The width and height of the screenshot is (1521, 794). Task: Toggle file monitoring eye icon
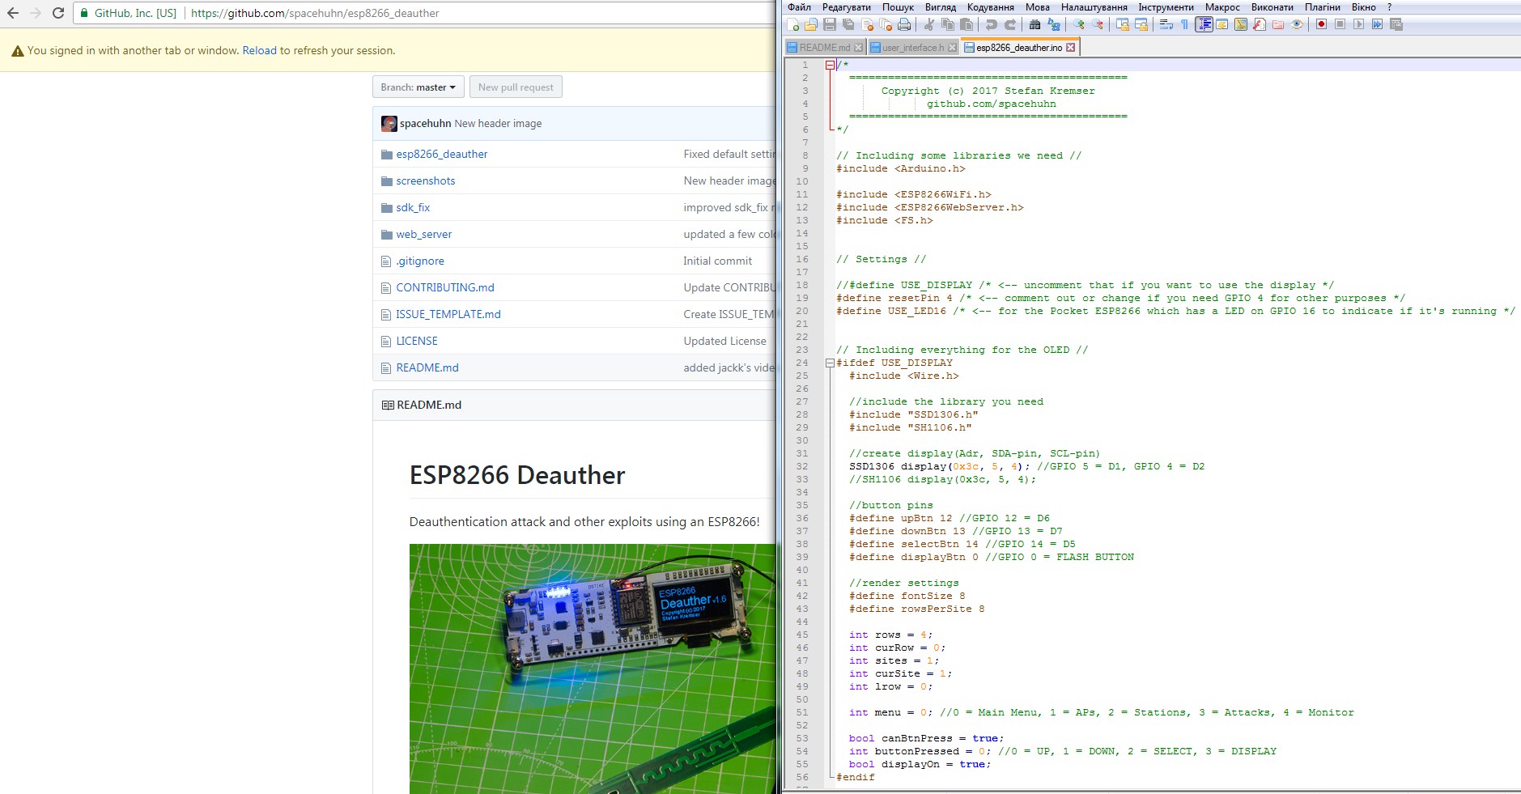point(1297,24)
